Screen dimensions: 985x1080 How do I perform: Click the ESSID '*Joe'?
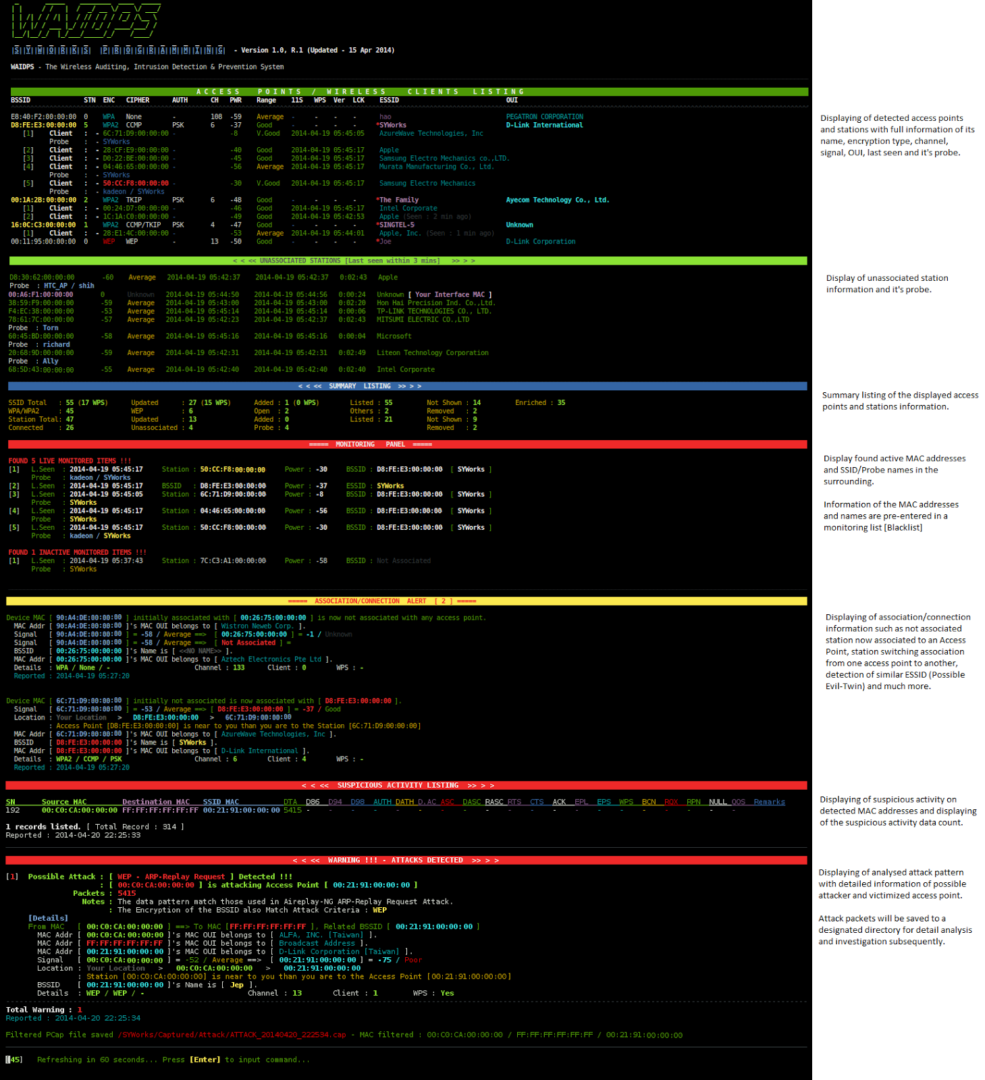pyautogui.click(x=383, y=242)
